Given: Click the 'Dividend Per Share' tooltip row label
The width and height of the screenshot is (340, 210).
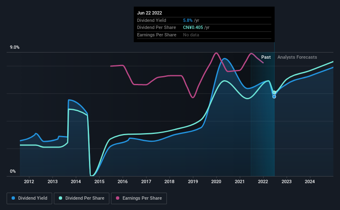Looking at the screenshot, I should pyautogui.click(x=157, y=28).
